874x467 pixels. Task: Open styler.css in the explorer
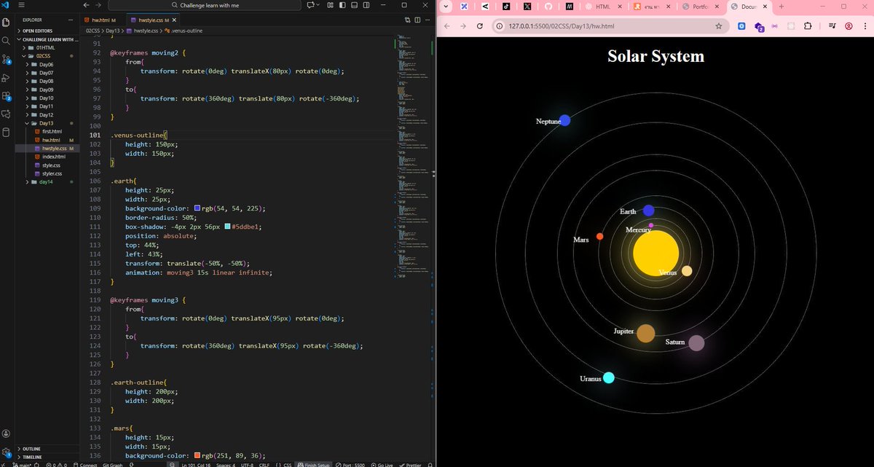coord(52,173)
